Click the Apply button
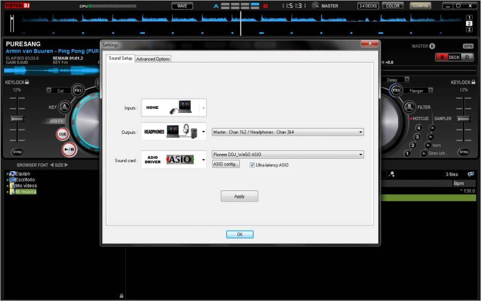The image size is (481, 301). click(x=239, y=196)
